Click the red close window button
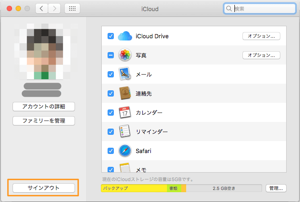The image size is (300, 202). [x=9, y=8]
